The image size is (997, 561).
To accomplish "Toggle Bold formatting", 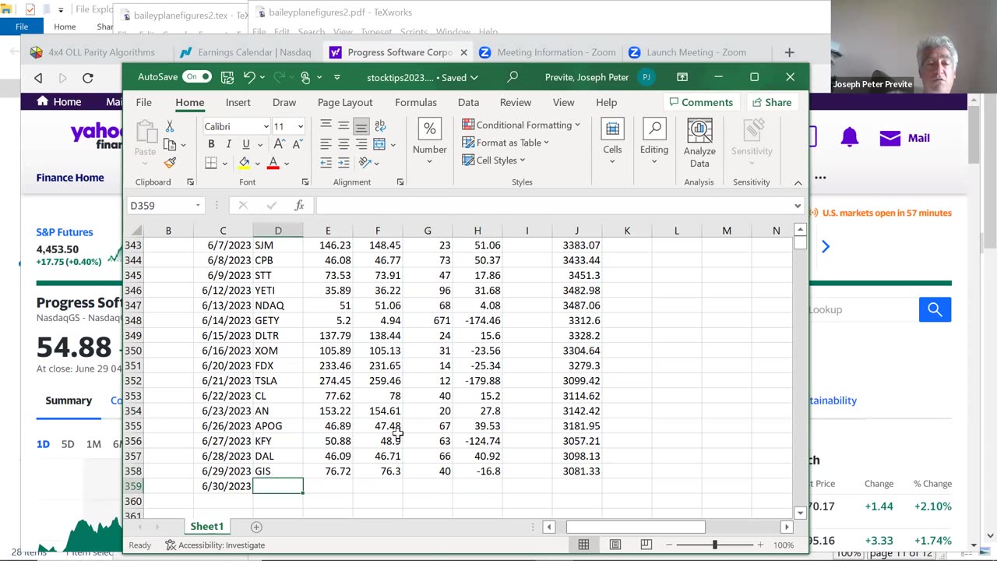I will point(211,144).
